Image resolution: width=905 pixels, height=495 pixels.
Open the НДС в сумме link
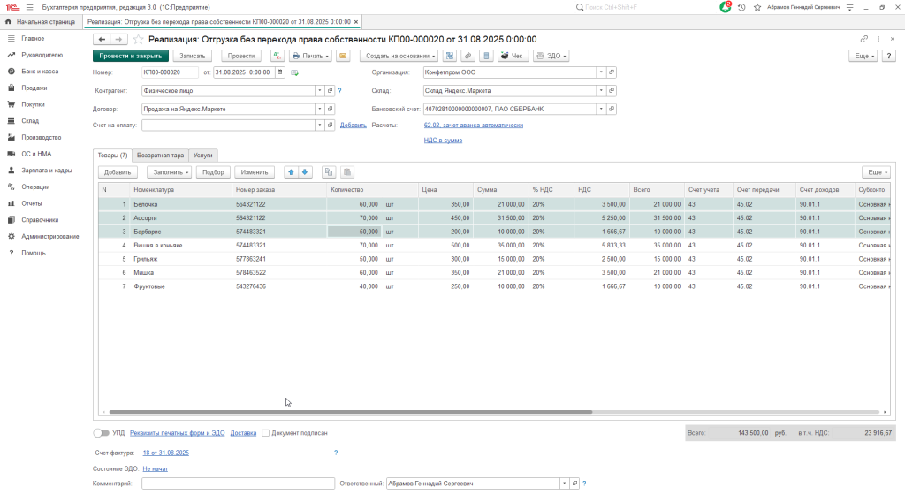click(x=443, y=140)
